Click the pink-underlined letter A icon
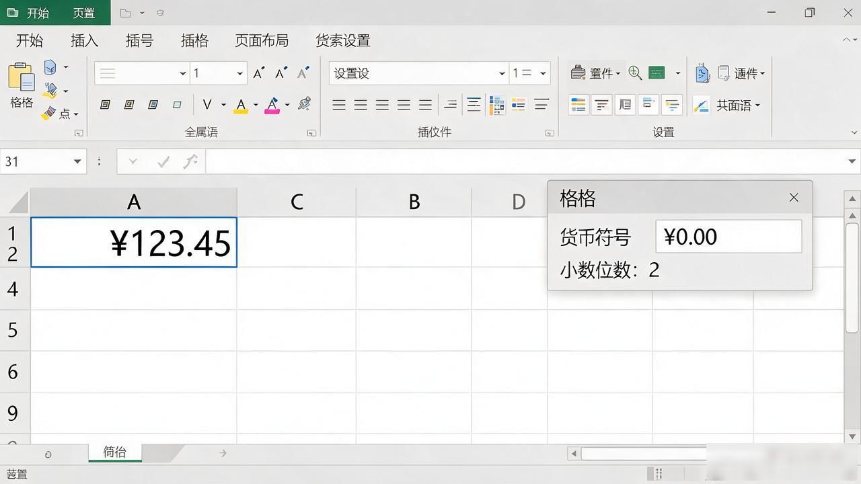 272,105
